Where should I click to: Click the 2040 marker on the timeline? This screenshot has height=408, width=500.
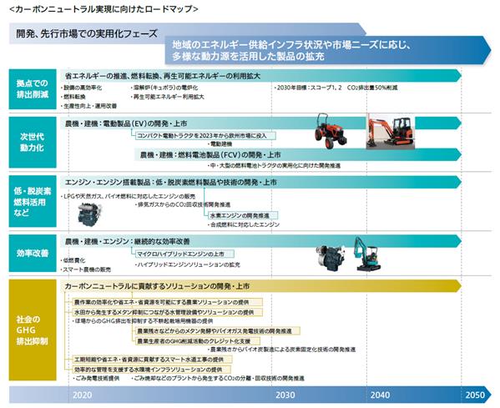click(380, 395)
